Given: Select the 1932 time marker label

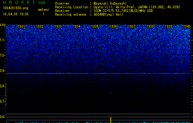Looking at the screenshot, I should 40,26.
